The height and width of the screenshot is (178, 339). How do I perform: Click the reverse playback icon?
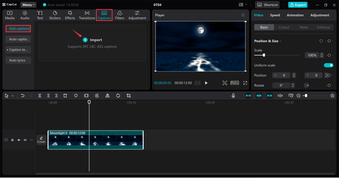pyautogui.click(x=97, y=96)
